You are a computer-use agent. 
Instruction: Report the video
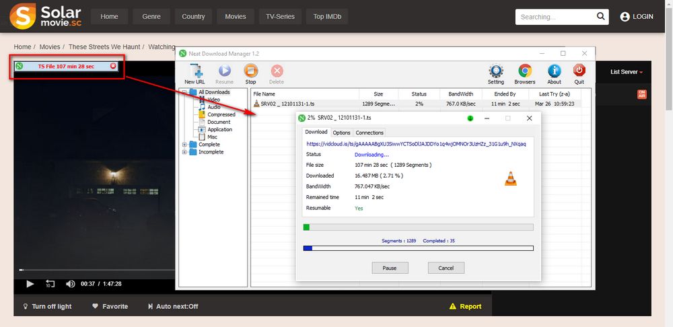(x=465, y=306)
